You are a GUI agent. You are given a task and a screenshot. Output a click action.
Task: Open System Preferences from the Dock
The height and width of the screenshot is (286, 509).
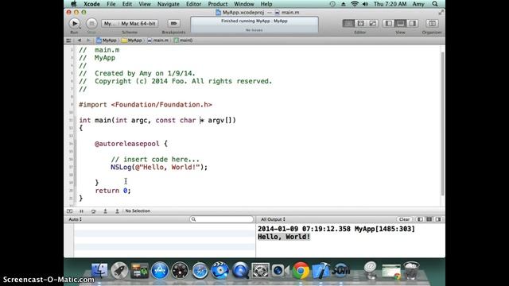coord(260,270)
